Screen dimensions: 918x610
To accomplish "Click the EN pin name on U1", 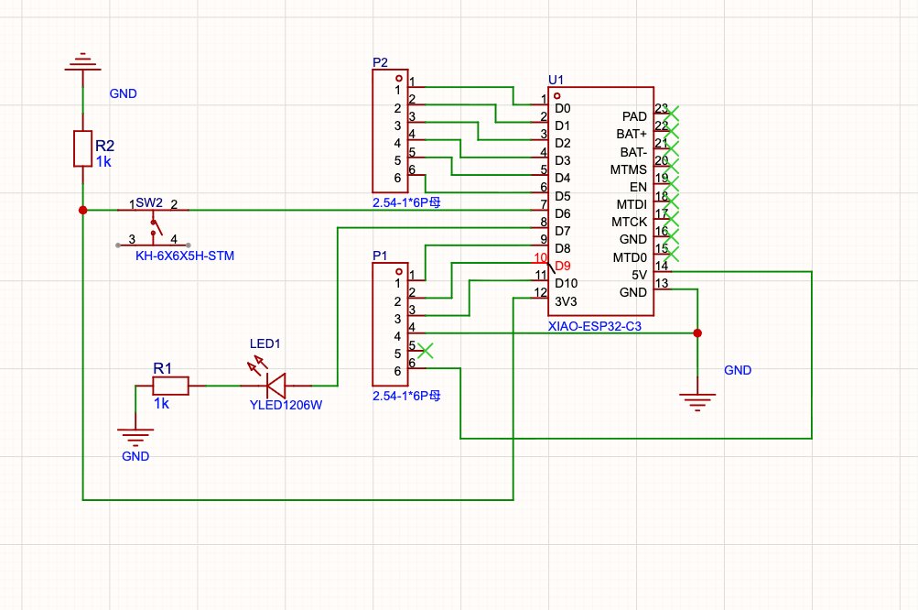I will pyautogui.click(x=638, y=187).
